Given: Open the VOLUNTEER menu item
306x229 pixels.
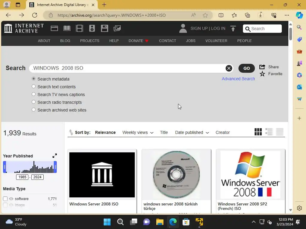Looking at the screenshot, I should coord(216,41).
